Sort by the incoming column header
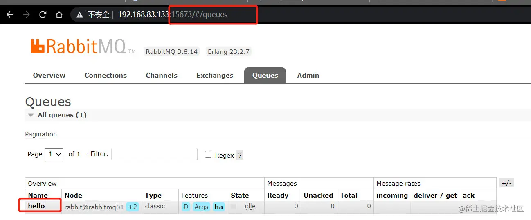This screenshot has width=531, height=220. point(392,195)
